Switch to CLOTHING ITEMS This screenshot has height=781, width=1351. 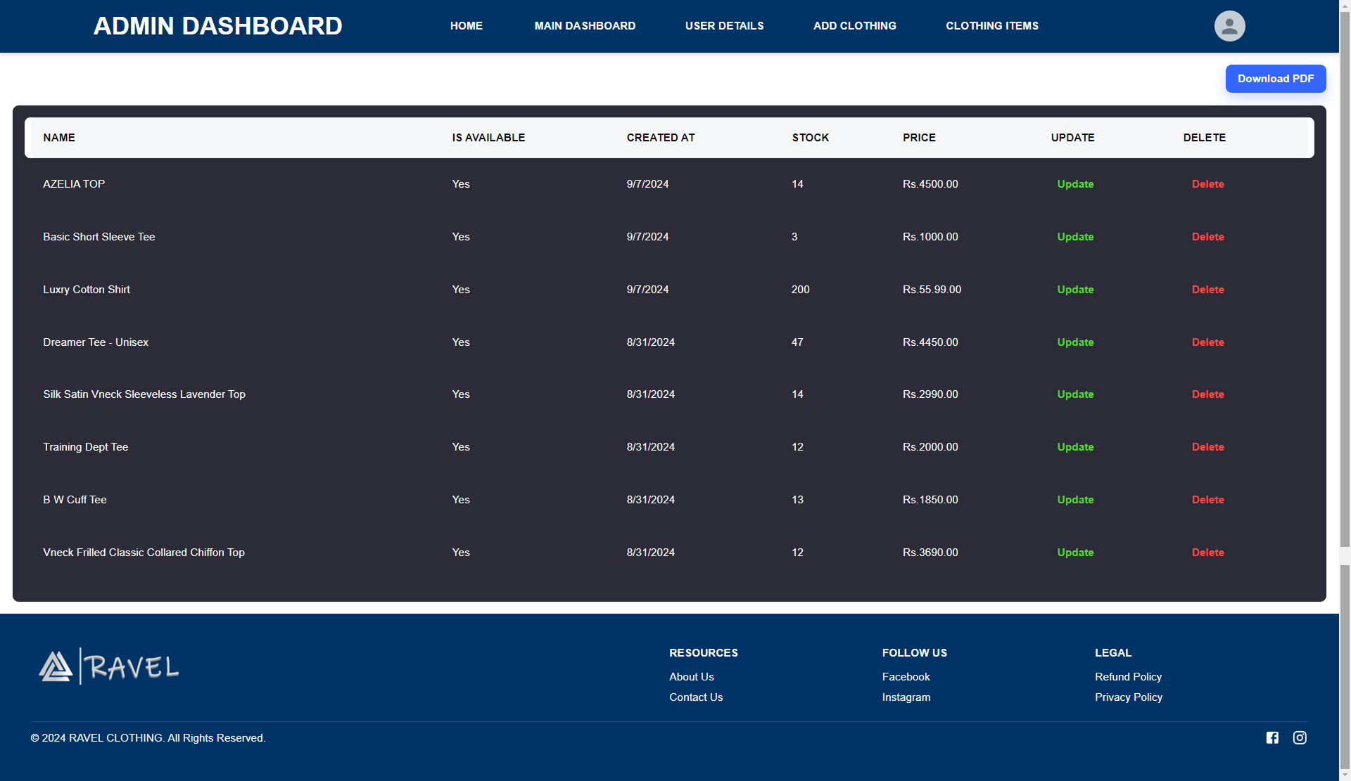[992, 25]
